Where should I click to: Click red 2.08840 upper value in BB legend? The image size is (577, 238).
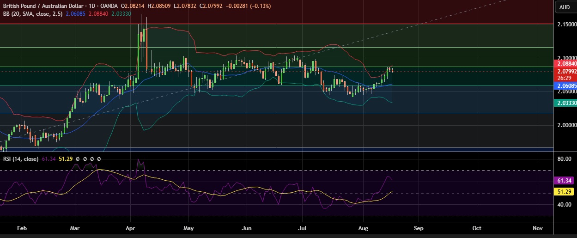[99, 14]
